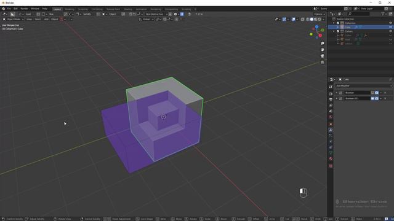
Task: Open Global transform orientation dropdown
Action: tap(146, 19)
